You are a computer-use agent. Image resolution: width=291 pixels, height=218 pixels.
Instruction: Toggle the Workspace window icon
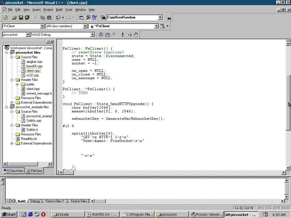tap(81, 18)
